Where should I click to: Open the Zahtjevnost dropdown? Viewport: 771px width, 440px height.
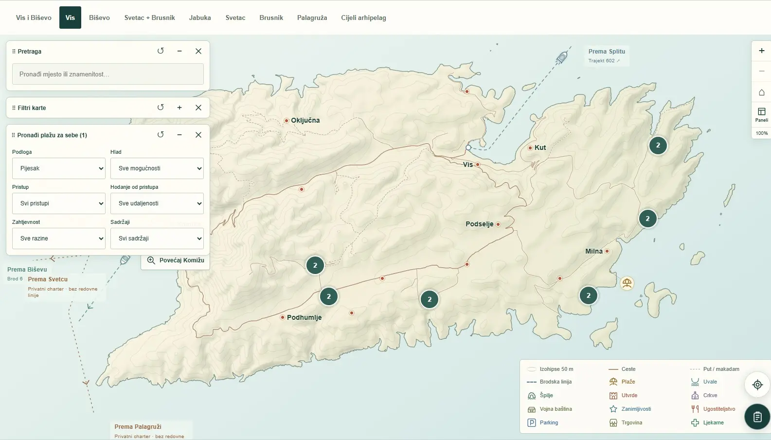[59, 238]
